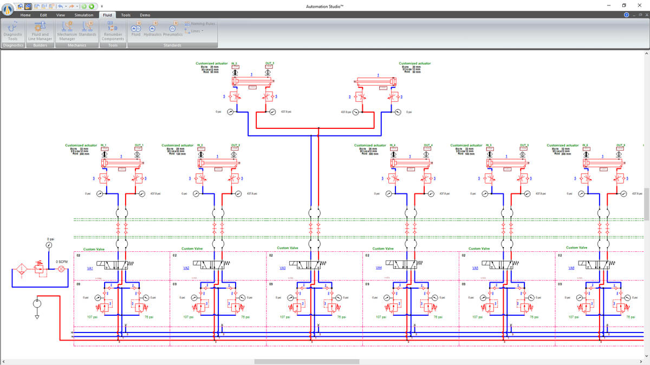Image resolution: width=650 pixels, height=365 pixels.
Task: Select the flow meter reading 0 SCFM
Action: (x=61, y=269)
